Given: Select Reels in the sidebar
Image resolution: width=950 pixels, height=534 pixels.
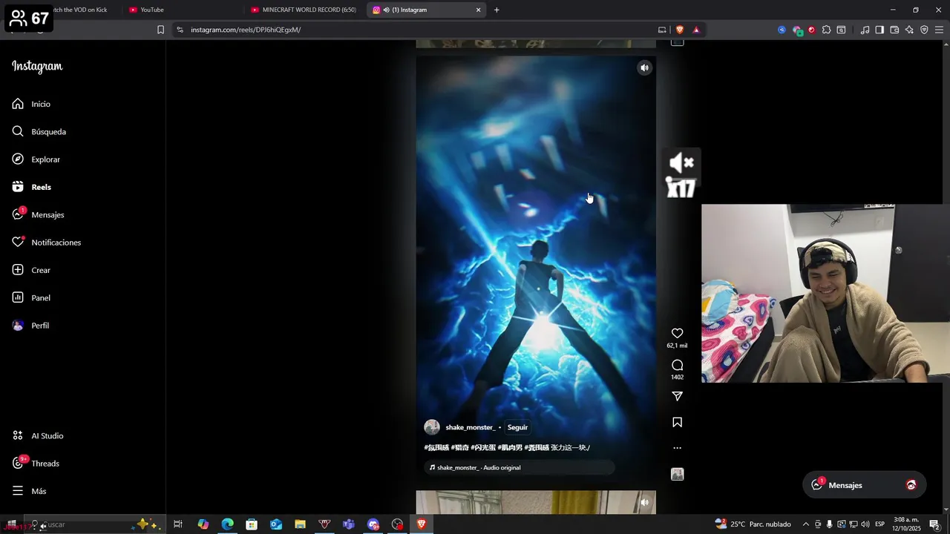Looking at the screenshot, I should point(31,187).
